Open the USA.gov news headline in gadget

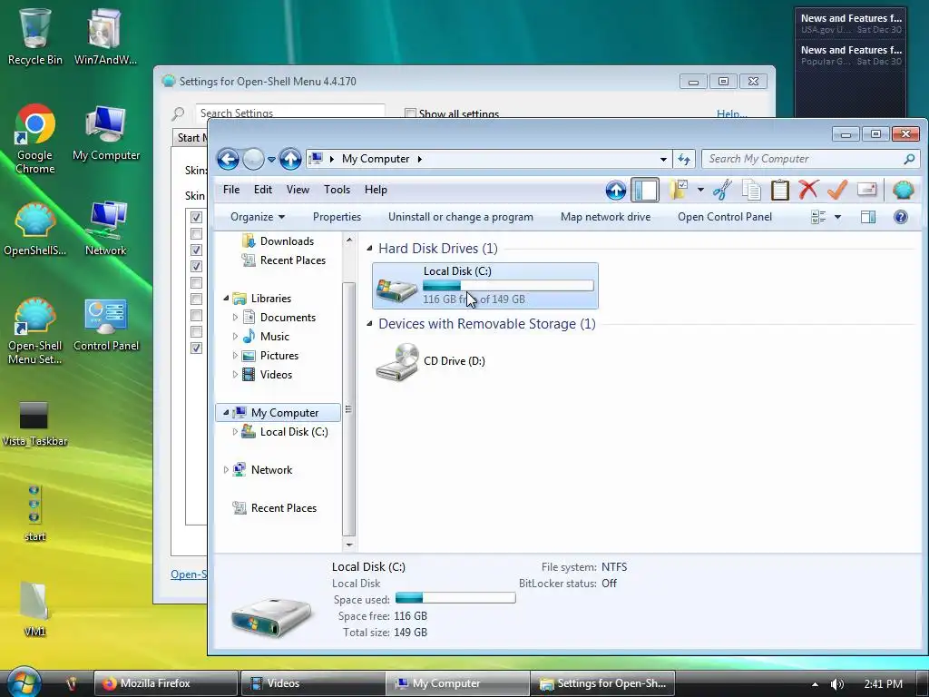point(851,23)
